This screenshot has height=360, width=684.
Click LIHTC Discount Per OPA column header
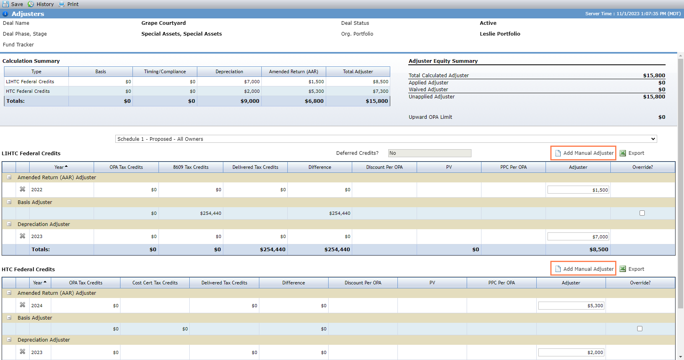click(x=384, y=167)
